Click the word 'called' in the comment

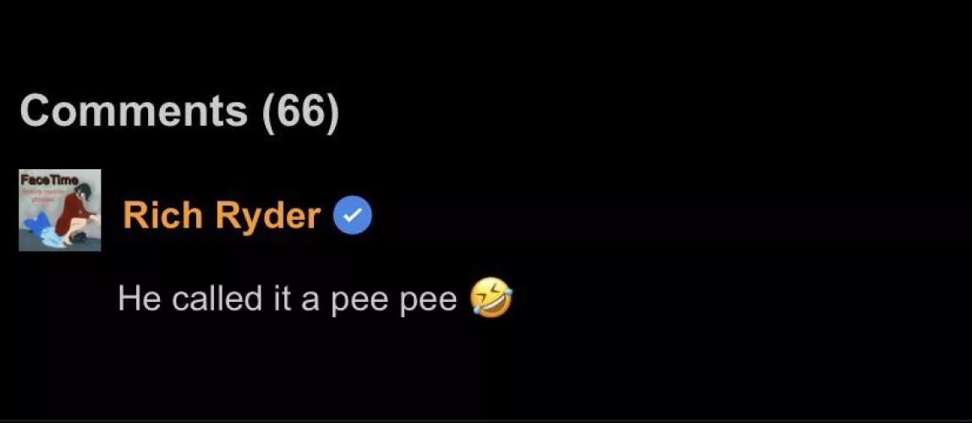(217, 298)
